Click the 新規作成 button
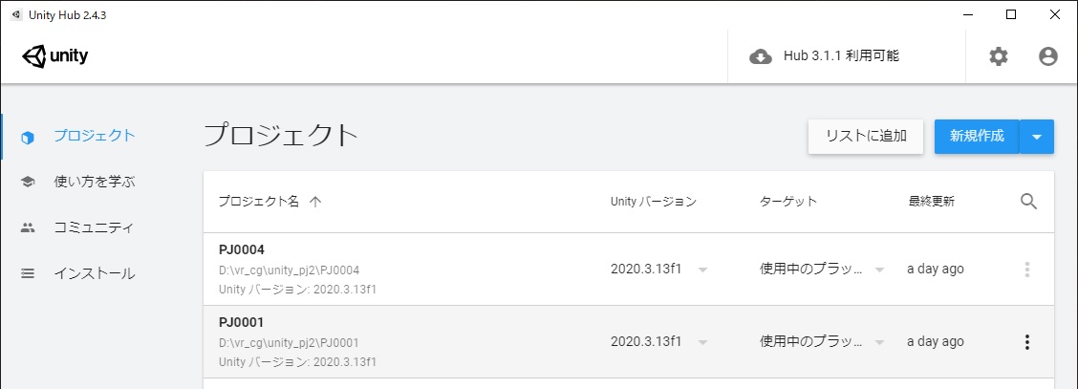Viewport: 1078px width, 389px height. tap(977, 137)
